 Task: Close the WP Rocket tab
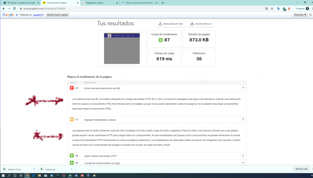click(38, 3)
